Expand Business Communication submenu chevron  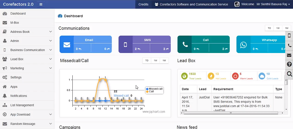50,50
